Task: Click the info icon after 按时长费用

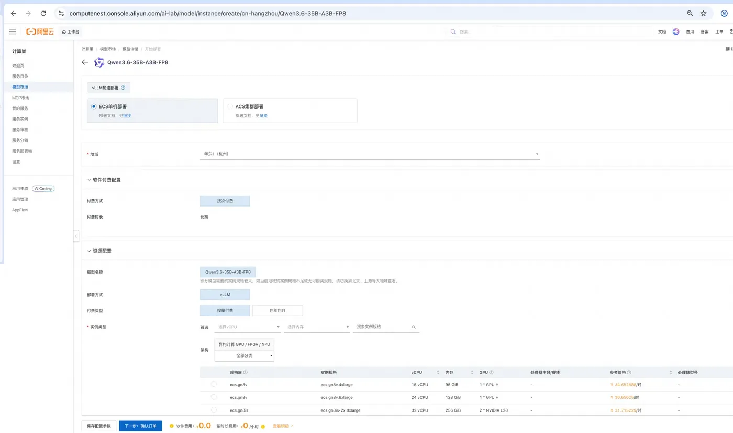Action: pos(263,426)
